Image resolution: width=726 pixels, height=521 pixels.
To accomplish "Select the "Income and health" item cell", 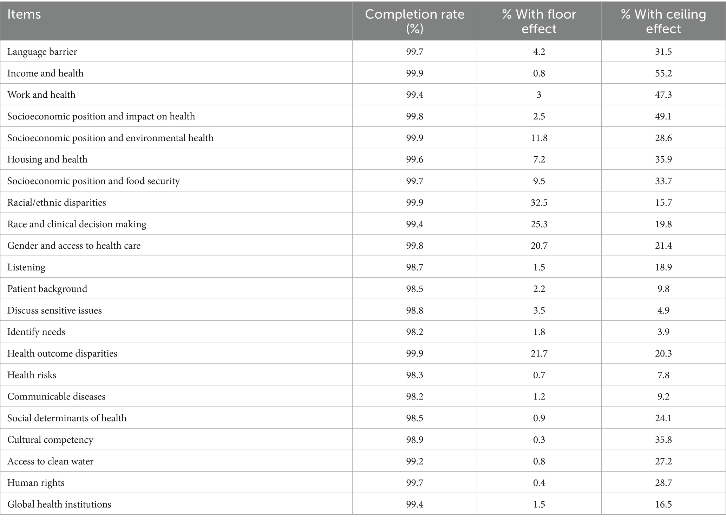I will click(45, 73).
